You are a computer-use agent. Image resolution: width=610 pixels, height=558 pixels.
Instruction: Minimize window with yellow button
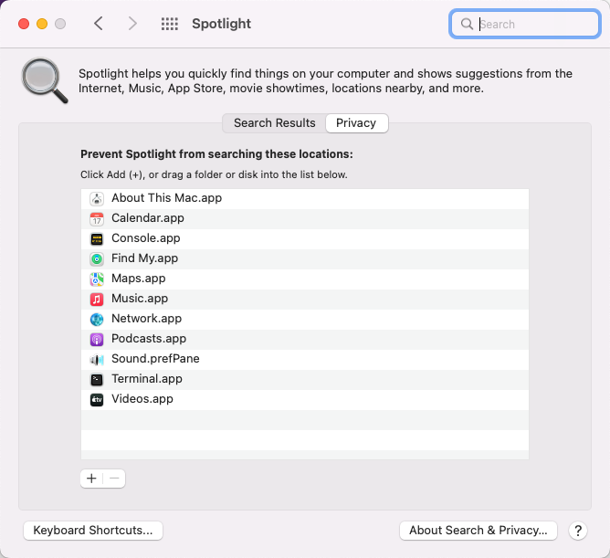coord(42,24)
